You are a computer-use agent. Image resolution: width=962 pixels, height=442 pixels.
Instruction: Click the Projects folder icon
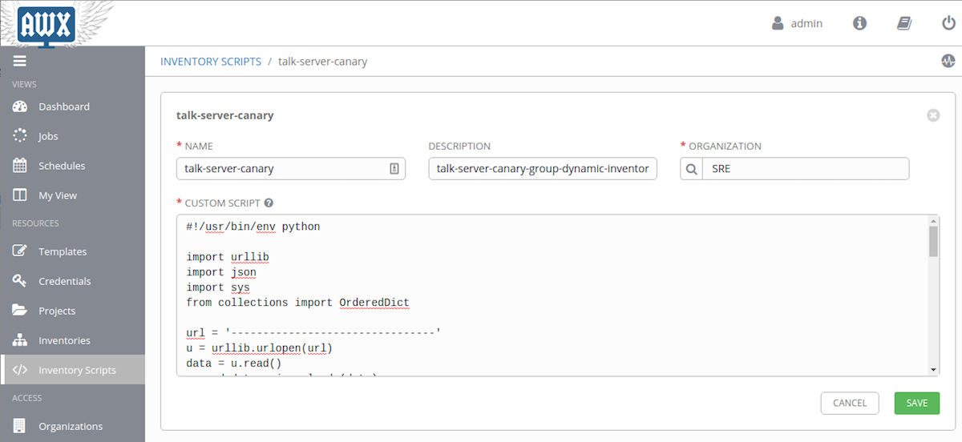(20, 311)
